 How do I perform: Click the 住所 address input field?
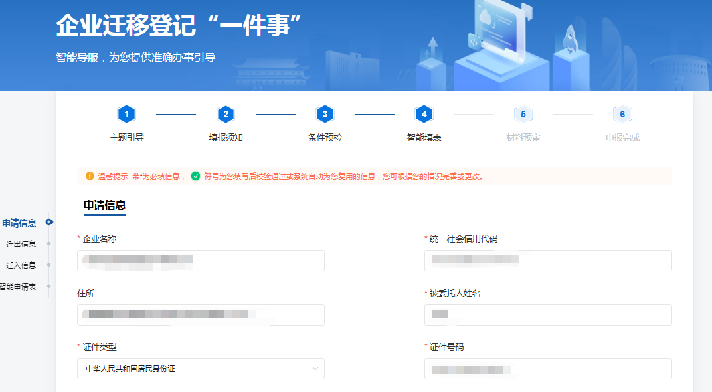click(x=201, y=315)
